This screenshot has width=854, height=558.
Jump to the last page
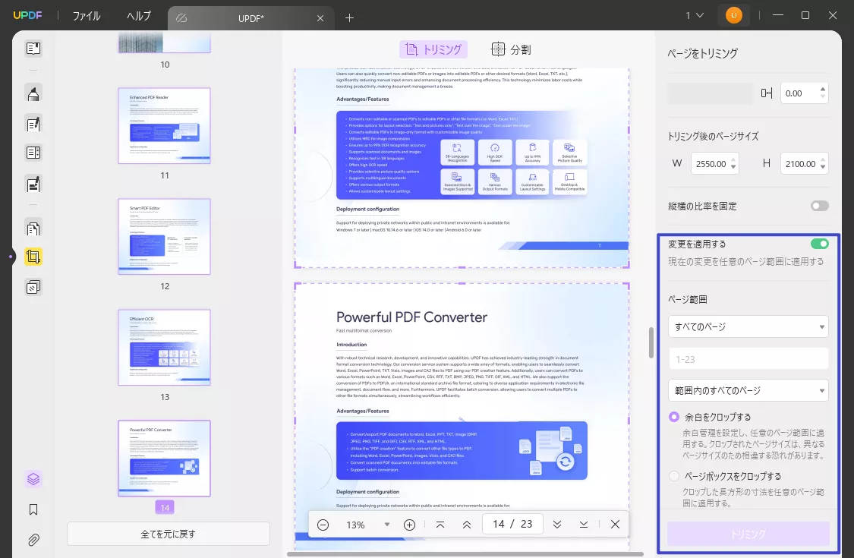[x=583, y=525]
